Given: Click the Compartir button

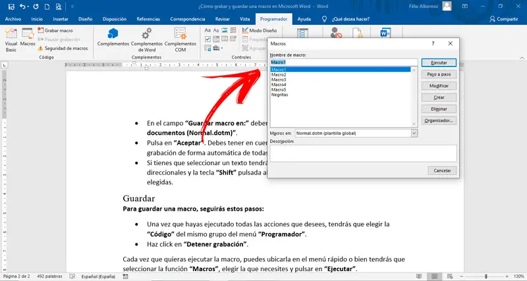Looking at the screenshot, I should tap(503, 19).
